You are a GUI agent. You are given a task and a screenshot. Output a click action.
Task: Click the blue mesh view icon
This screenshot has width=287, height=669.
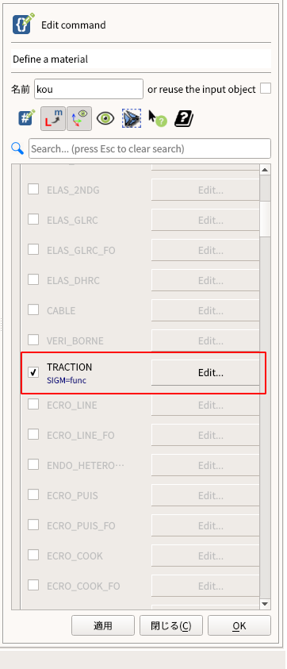click(x=132, y=118)
